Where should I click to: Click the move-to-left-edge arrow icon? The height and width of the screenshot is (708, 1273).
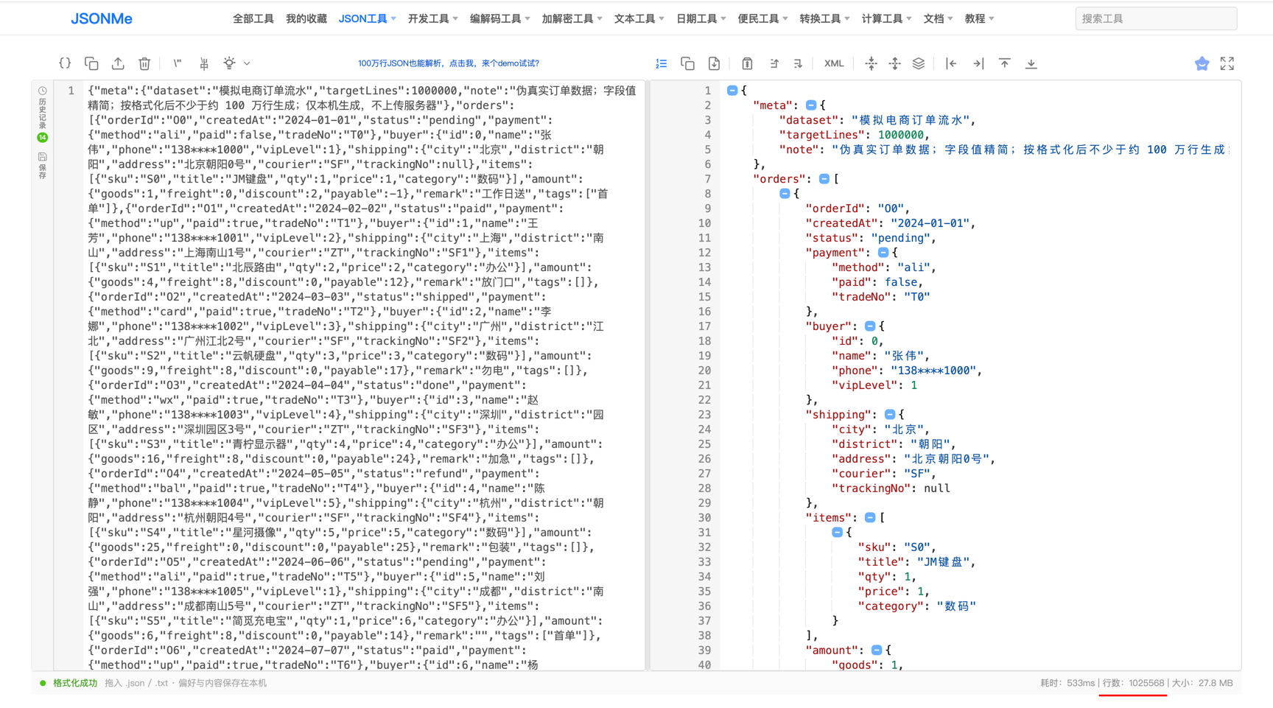pyautogui.click(x=951, y=63)
